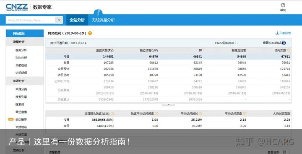Click the help question mark icon
302x154 pixels.
pyautogui.click(x=283, y=5)
